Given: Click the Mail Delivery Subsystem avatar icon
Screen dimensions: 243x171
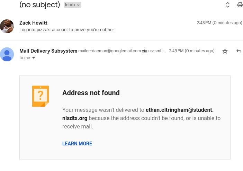Looking at the screenshot, I should tap(7, 54).
